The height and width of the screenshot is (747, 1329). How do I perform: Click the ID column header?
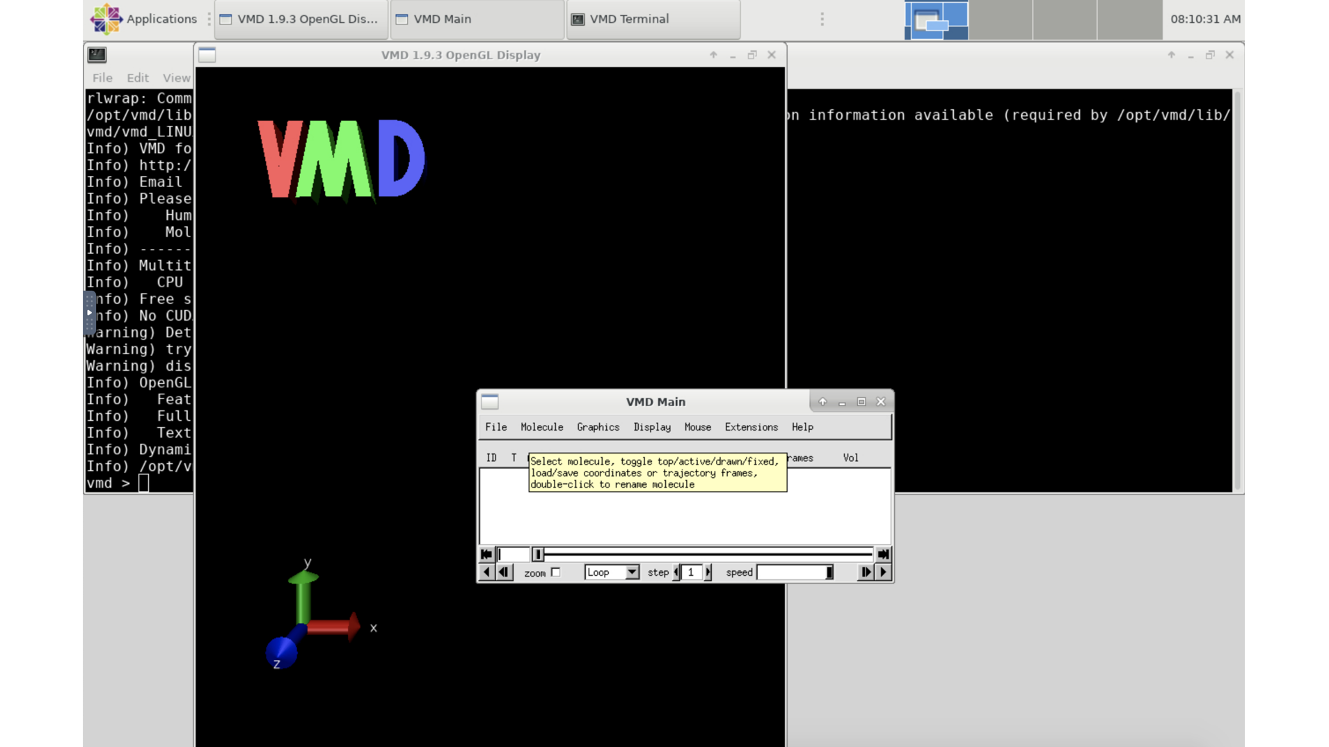click(x=491, y=458)
